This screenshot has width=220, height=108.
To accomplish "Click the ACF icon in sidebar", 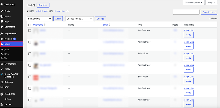I will [2, 87].
